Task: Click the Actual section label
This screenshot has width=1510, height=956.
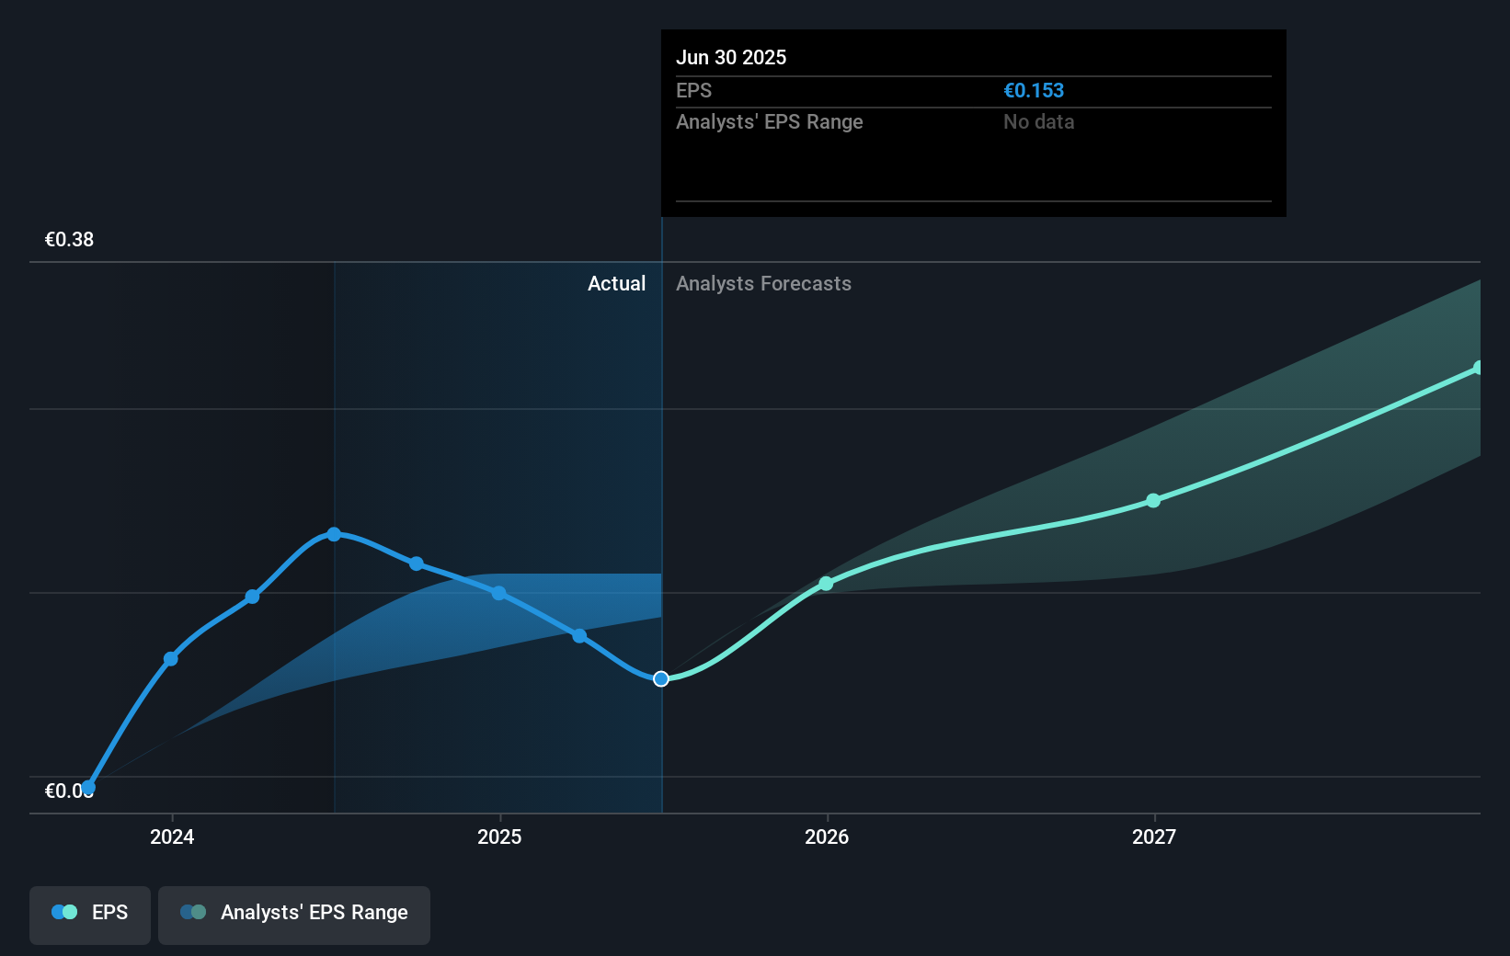Action: tap(616, 283)
